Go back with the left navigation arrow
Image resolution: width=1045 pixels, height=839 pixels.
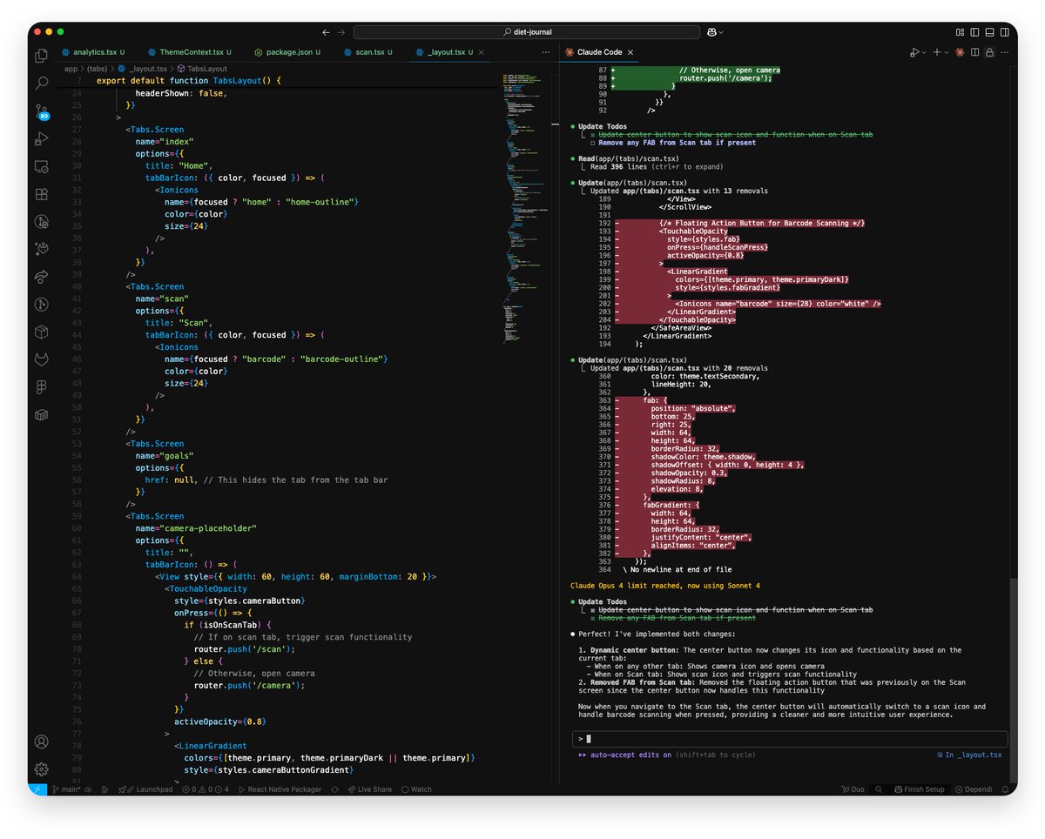326,32
